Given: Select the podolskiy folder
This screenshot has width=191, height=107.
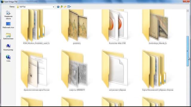Looking at the screenshot, I should tap(77, 27).
